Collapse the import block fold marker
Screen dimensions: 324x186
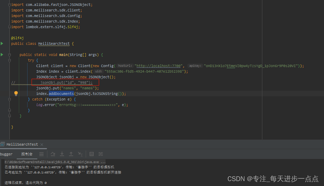[9, 5]
